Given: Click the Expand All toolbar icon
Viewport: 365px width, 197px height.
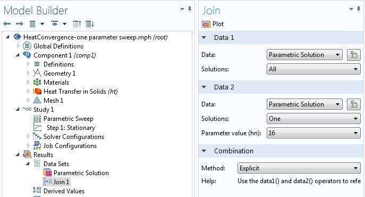Looking at the screenshot, I should tap(90, 24).
